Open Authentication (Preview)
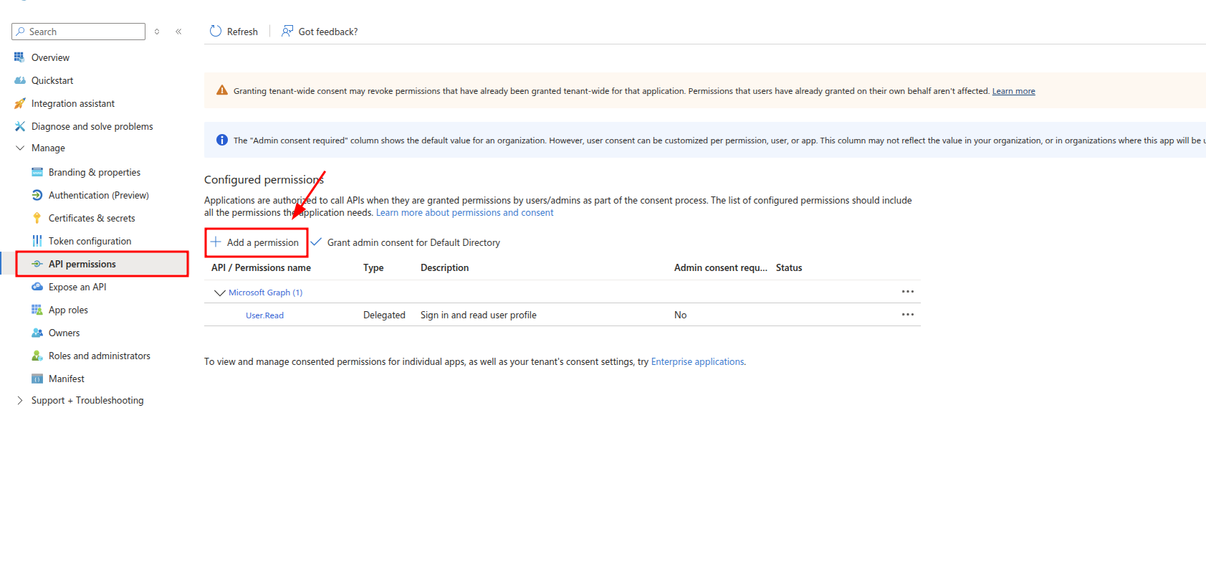This screenshot has height=580, width=1206. pyautogui.click(x=99, y=195)
